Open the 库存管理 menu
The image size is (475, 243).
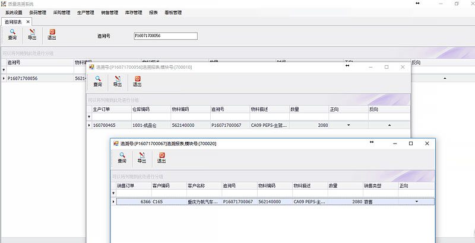(134, 12)
